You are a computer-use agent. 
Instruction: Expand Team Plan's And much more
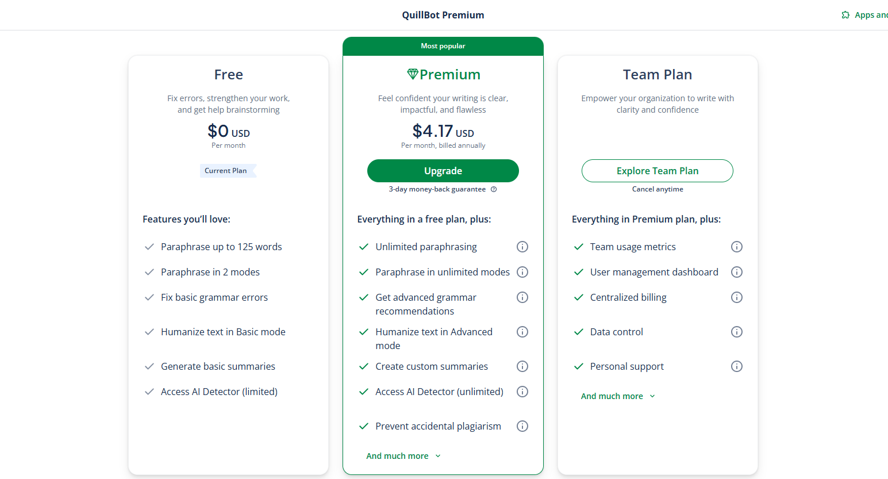(x=618, y=396)
